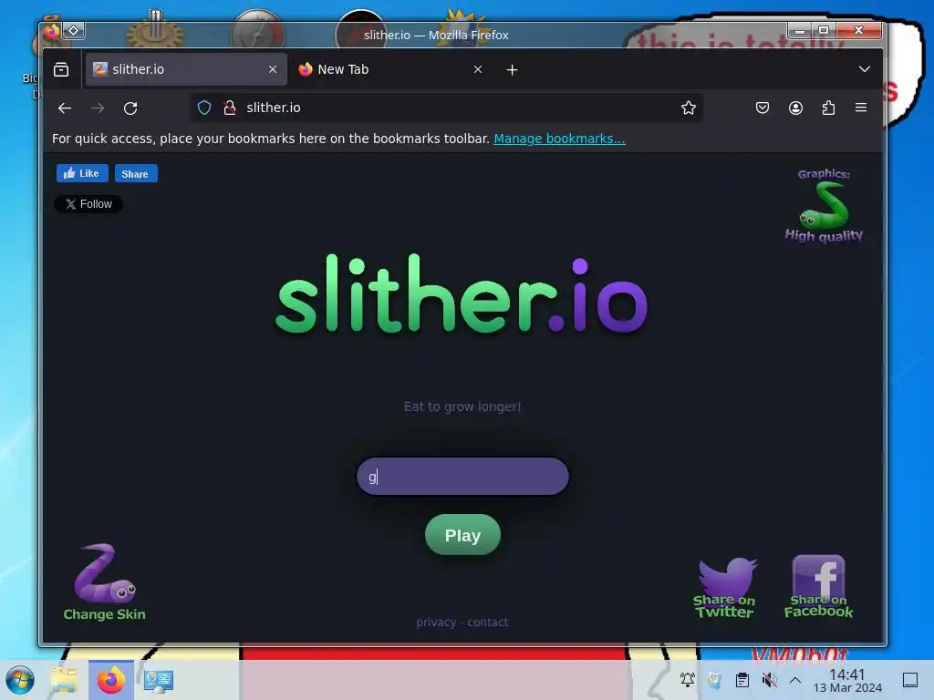This screenshot has height=700, width=934.
Task: Expand the list all tabs dropdown
Action: click(x=865, y=69)
